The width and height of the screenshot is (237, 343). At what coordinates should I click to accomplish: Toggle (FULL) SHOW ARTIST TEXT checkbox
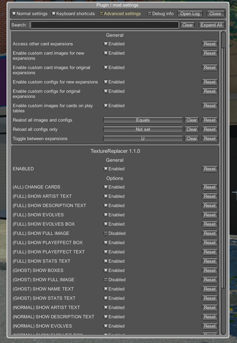[106, 196]
